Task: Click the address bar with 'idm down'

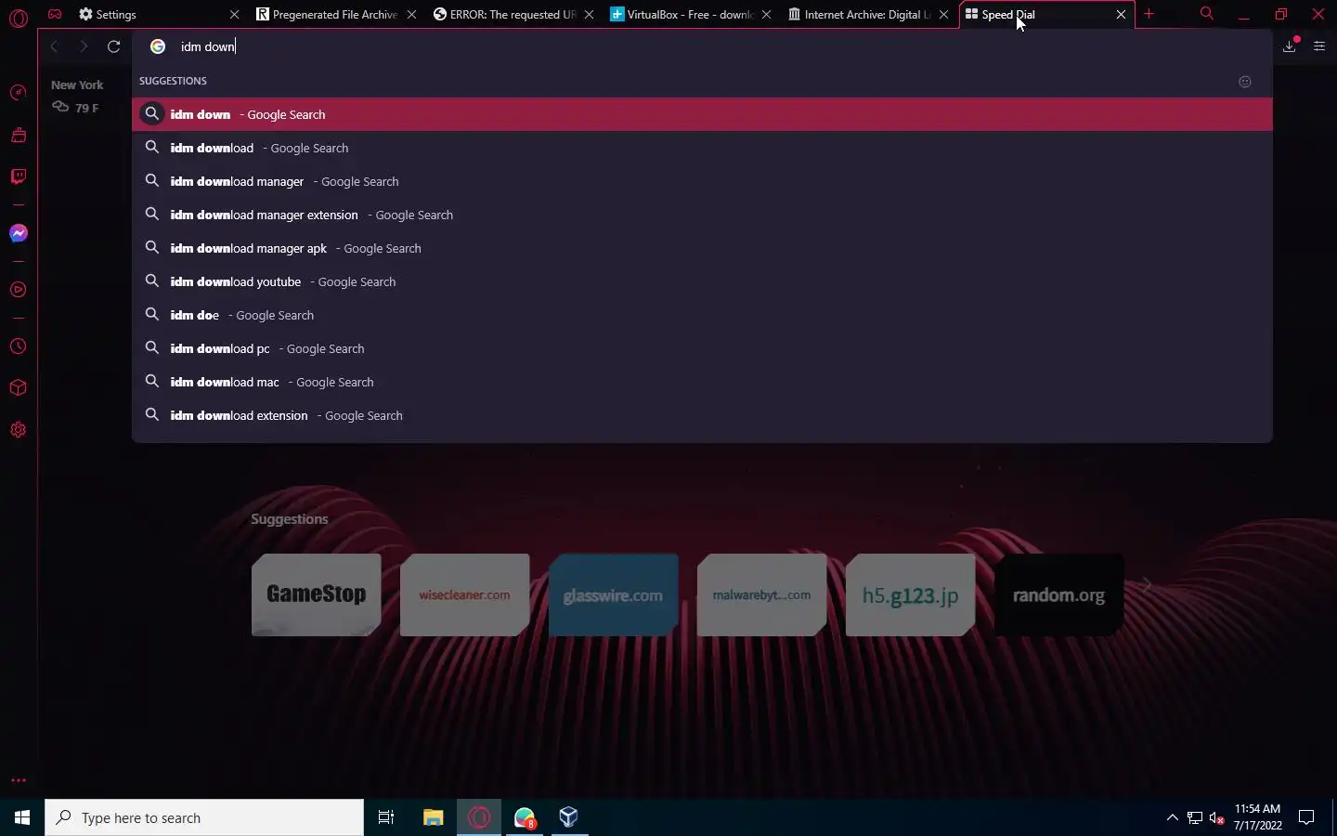Action: (x=702, y=46)
